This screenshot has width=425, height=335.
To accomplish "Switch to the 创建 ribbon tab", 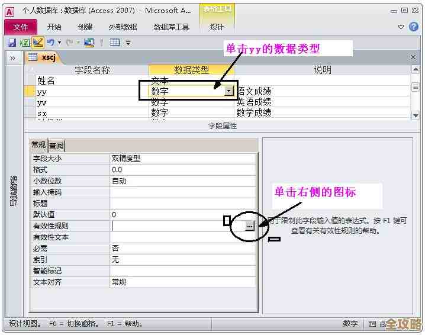I will point(85,27).
